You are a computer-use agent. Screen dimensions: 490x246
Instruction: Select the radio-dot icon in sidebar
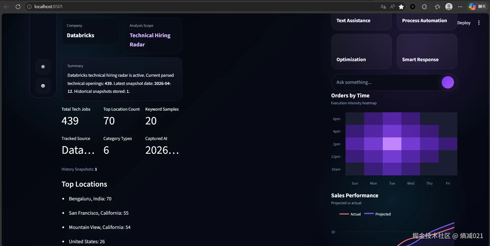coord(43,67)
